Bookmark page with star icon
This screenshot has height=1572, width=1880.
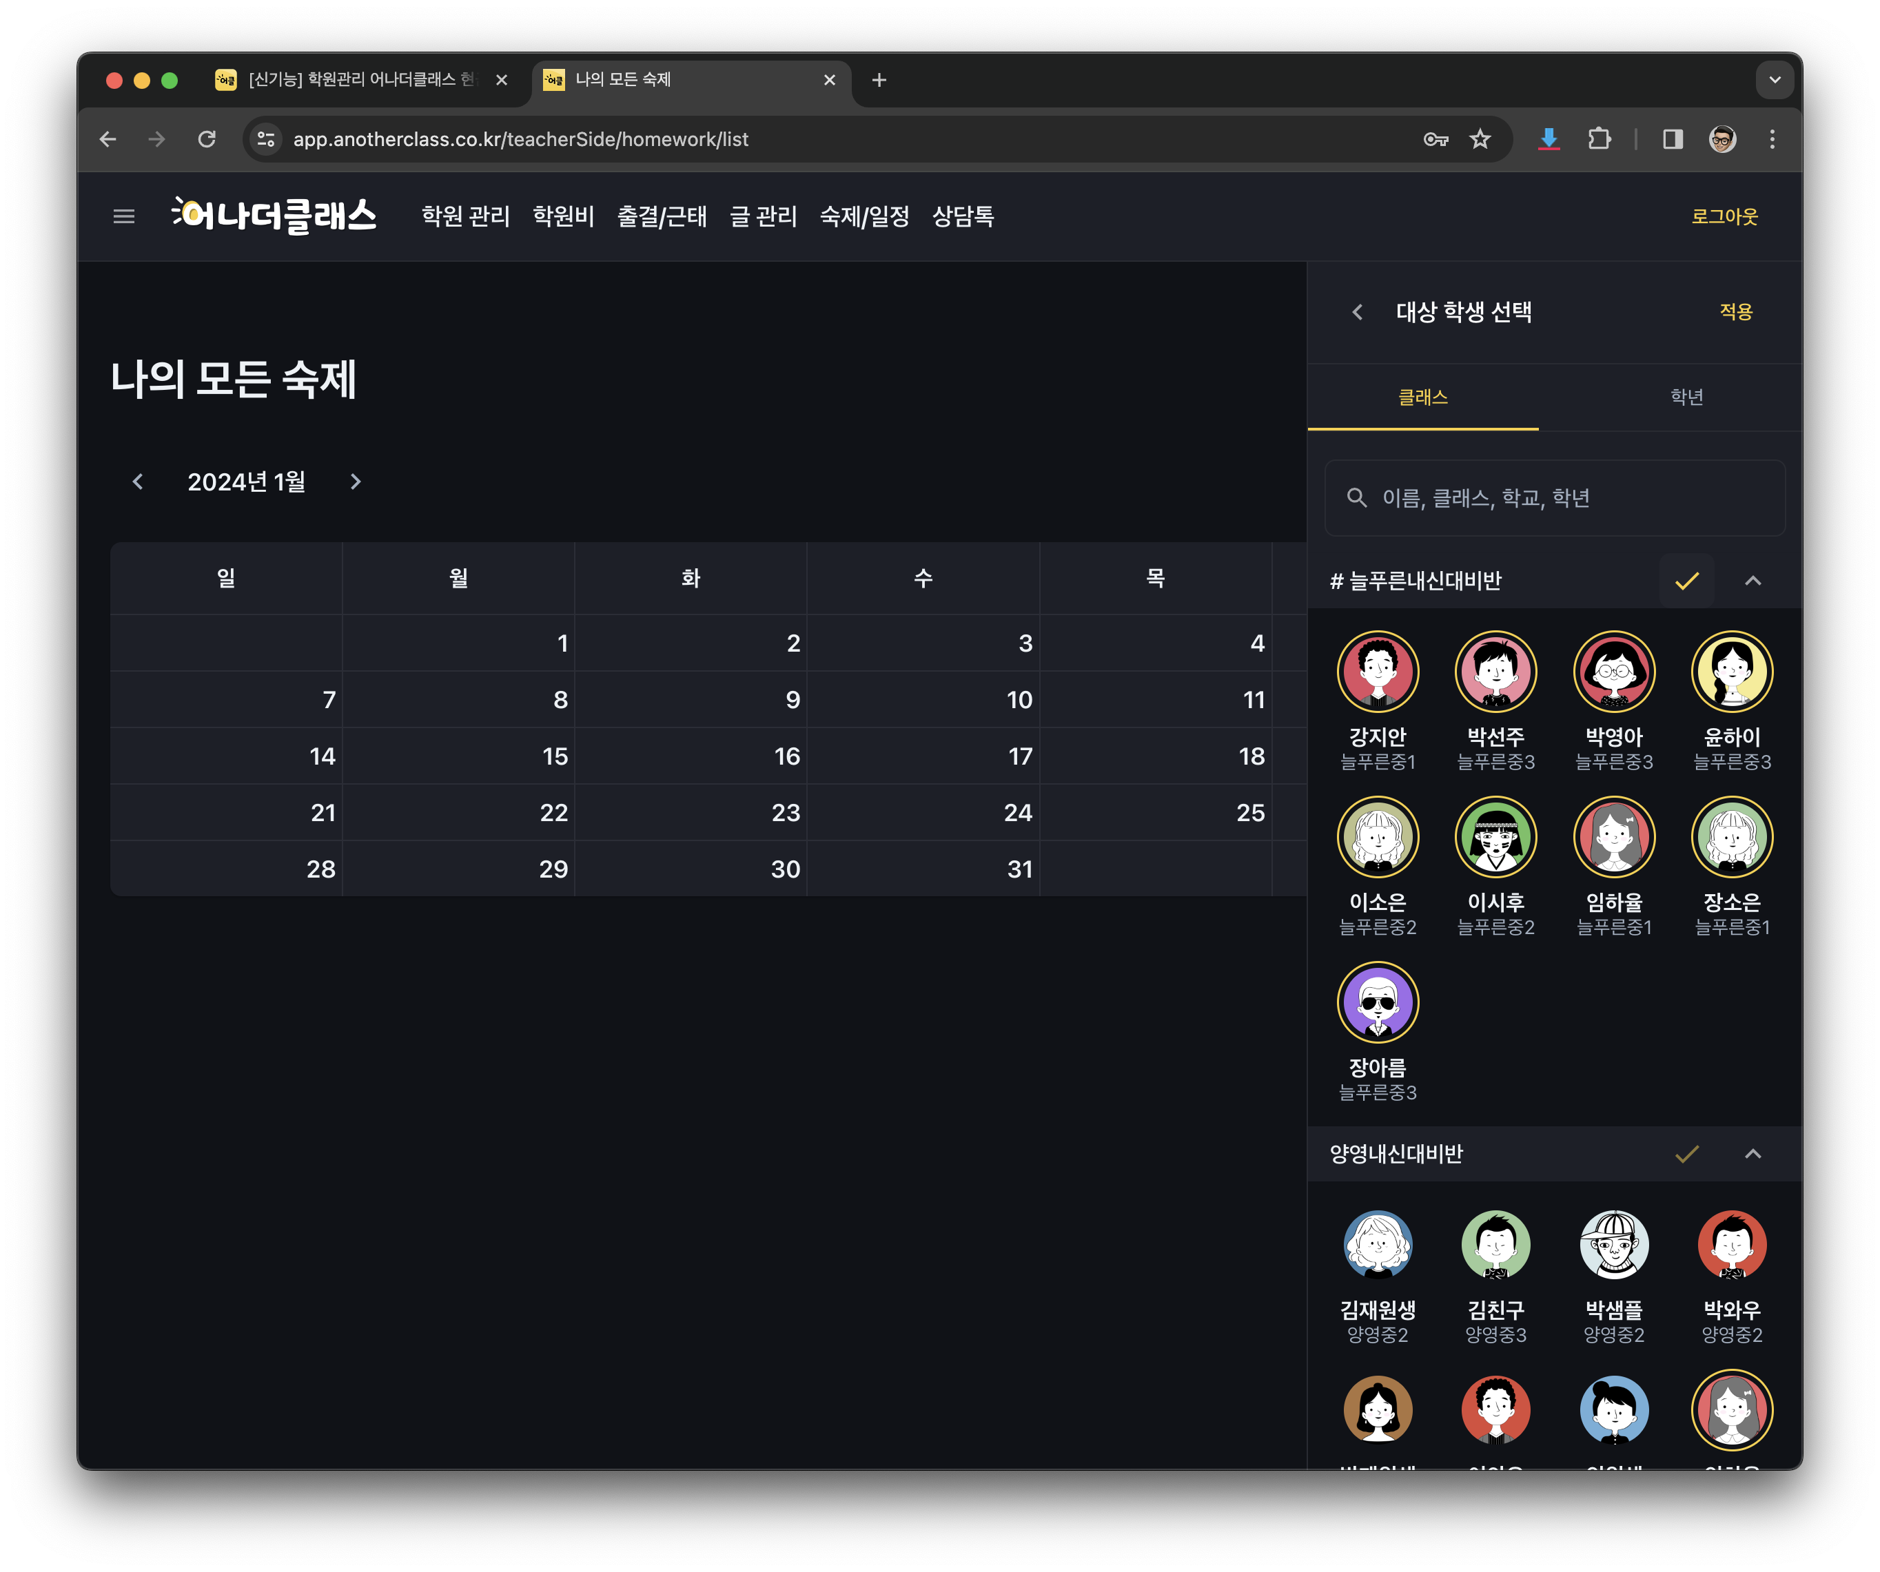click(x=1480, y=140)
